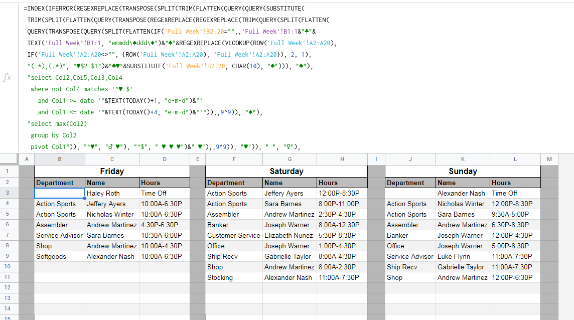Click Department header under Sunday
The image size is (574, 320).
point(410,183)
